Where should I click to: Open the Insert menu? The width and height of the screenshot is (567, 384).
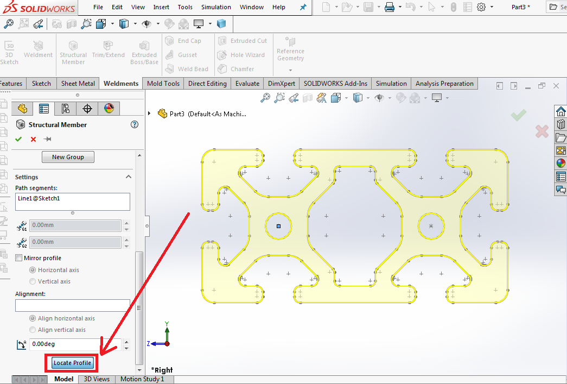pos(161,7)
